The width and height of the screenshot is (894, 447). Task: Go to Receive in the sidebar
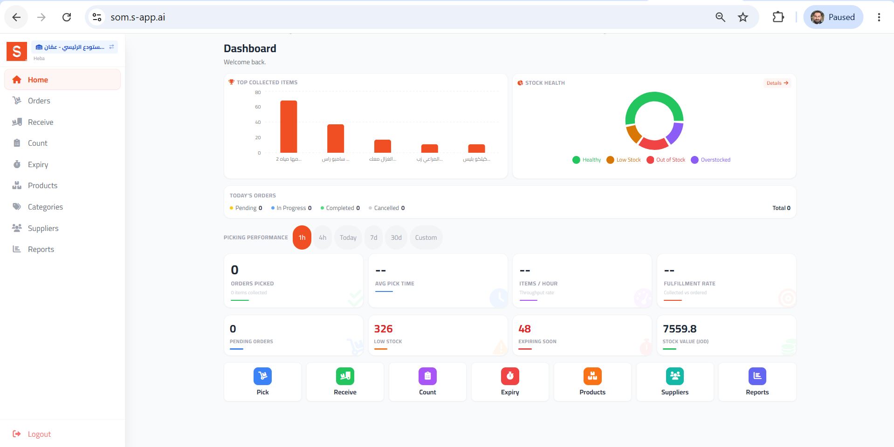62,122
